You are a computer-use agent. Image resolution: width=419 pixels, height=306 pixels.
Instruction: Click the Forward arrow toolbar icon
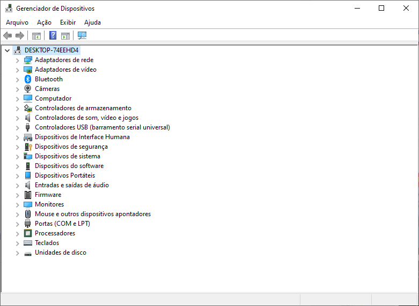[20, 35]
